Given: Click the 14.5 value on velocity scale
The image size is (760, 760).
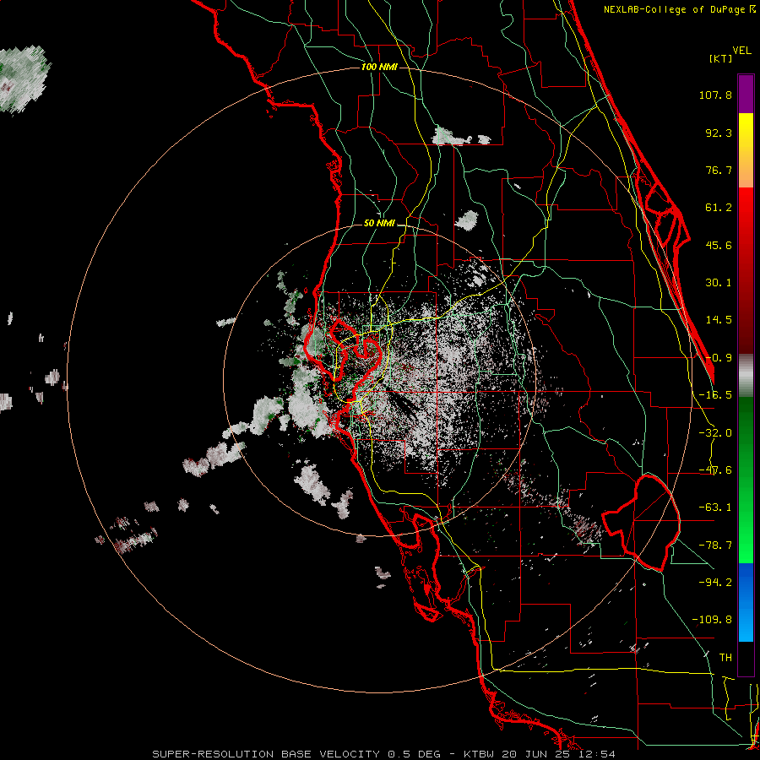Looking at the screenshot, I should point(719,320).
